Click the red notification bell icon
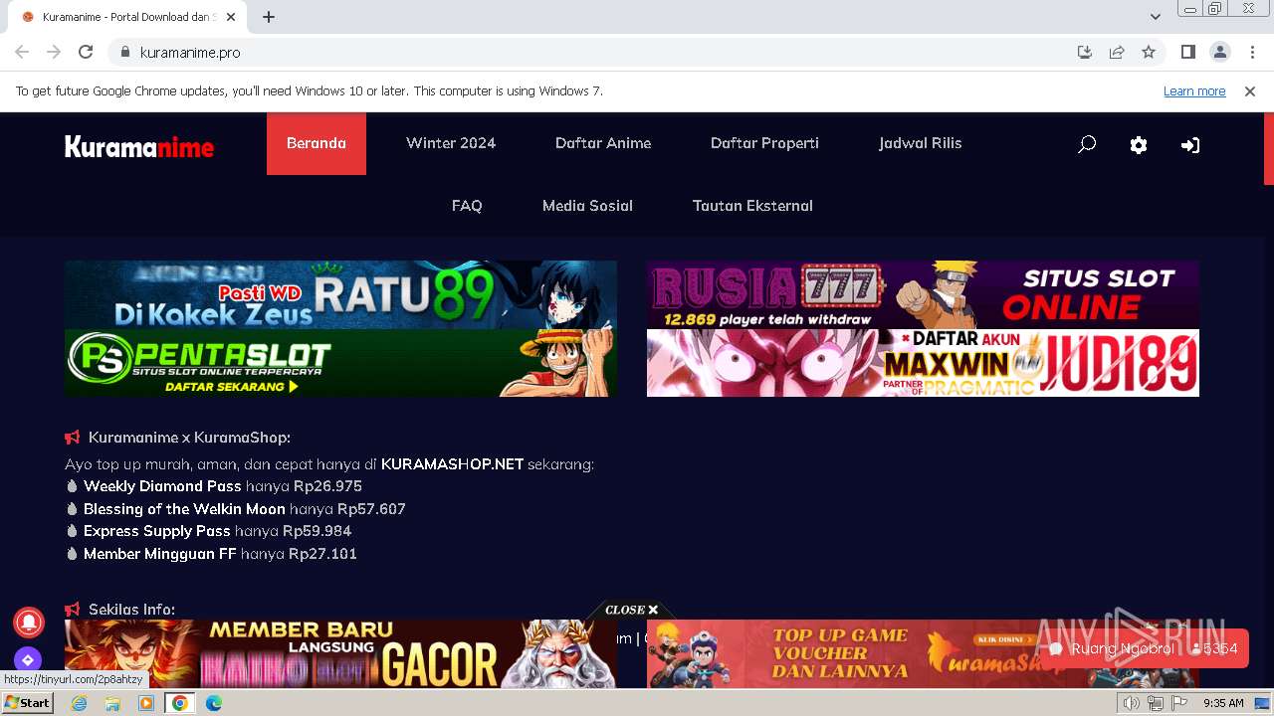This screenshot has width=1274, height=716. coord(28,622)
